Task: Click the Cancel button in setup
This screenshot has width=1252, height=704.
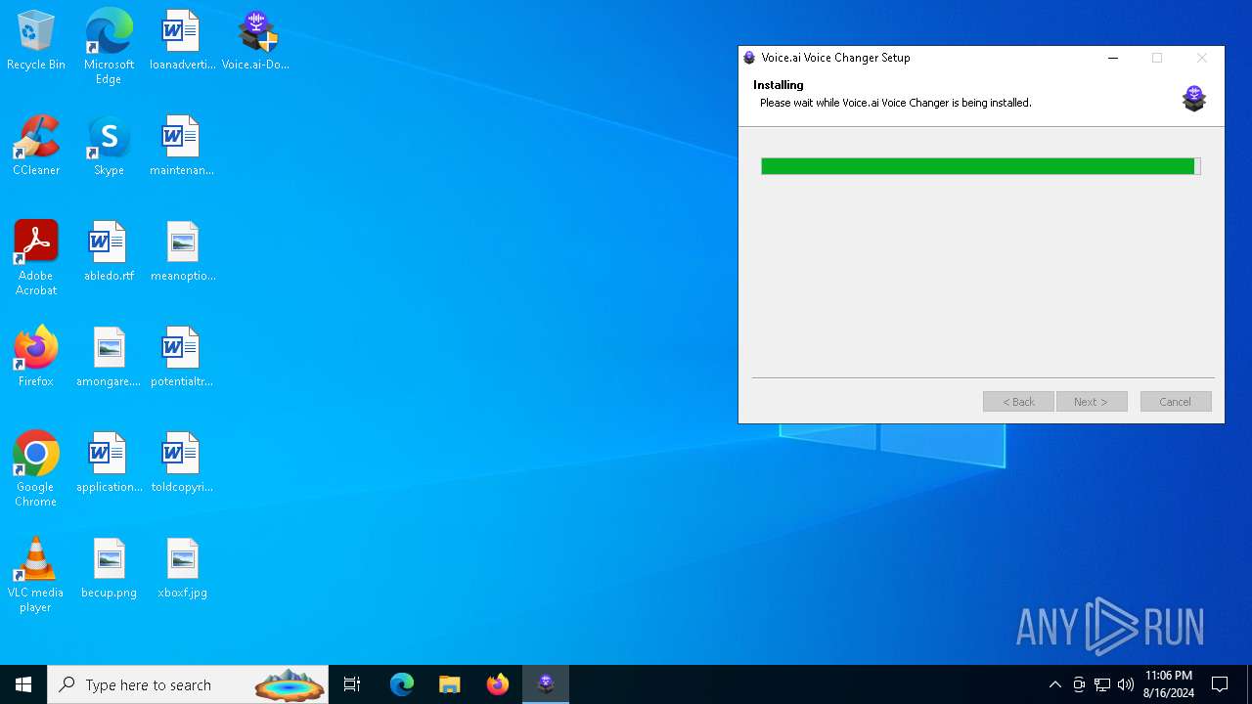Action: [1176, 402]
